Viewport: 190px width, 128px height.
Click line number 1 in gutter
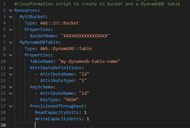(x=4, y=4)
